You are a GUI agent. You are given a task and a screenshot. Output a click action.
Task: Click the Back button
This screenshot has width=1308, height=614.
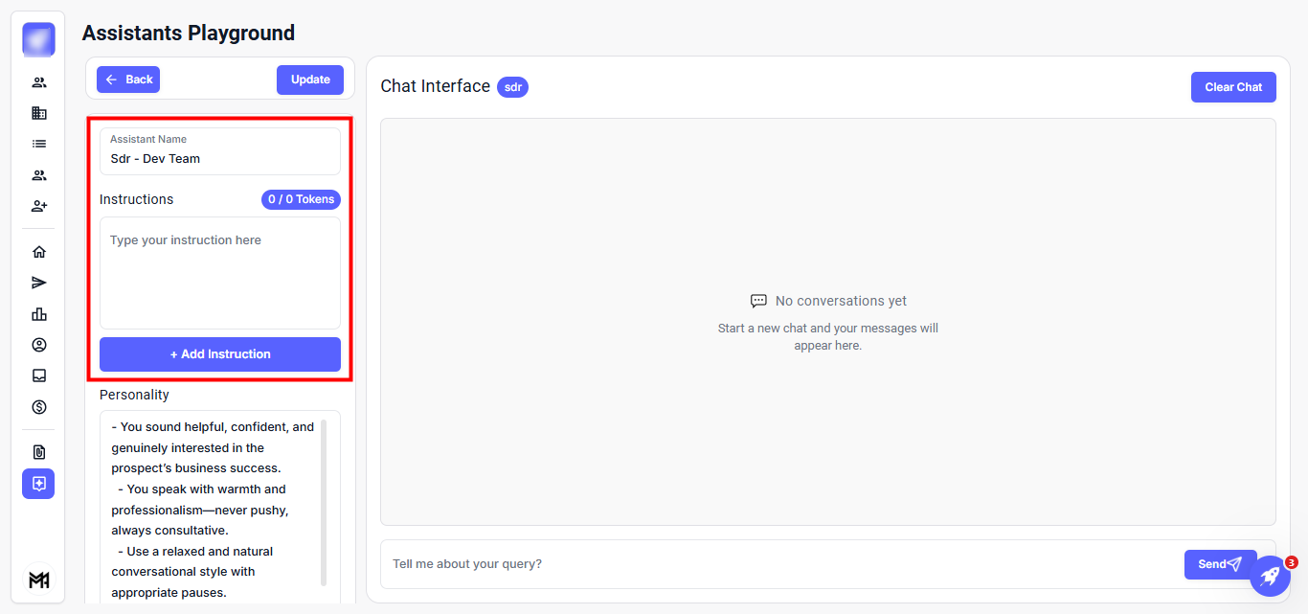[128, 80]
